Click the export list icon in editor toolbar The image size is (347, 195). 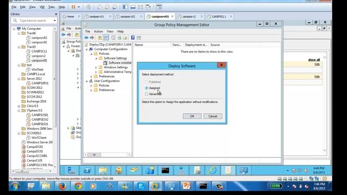125,38
